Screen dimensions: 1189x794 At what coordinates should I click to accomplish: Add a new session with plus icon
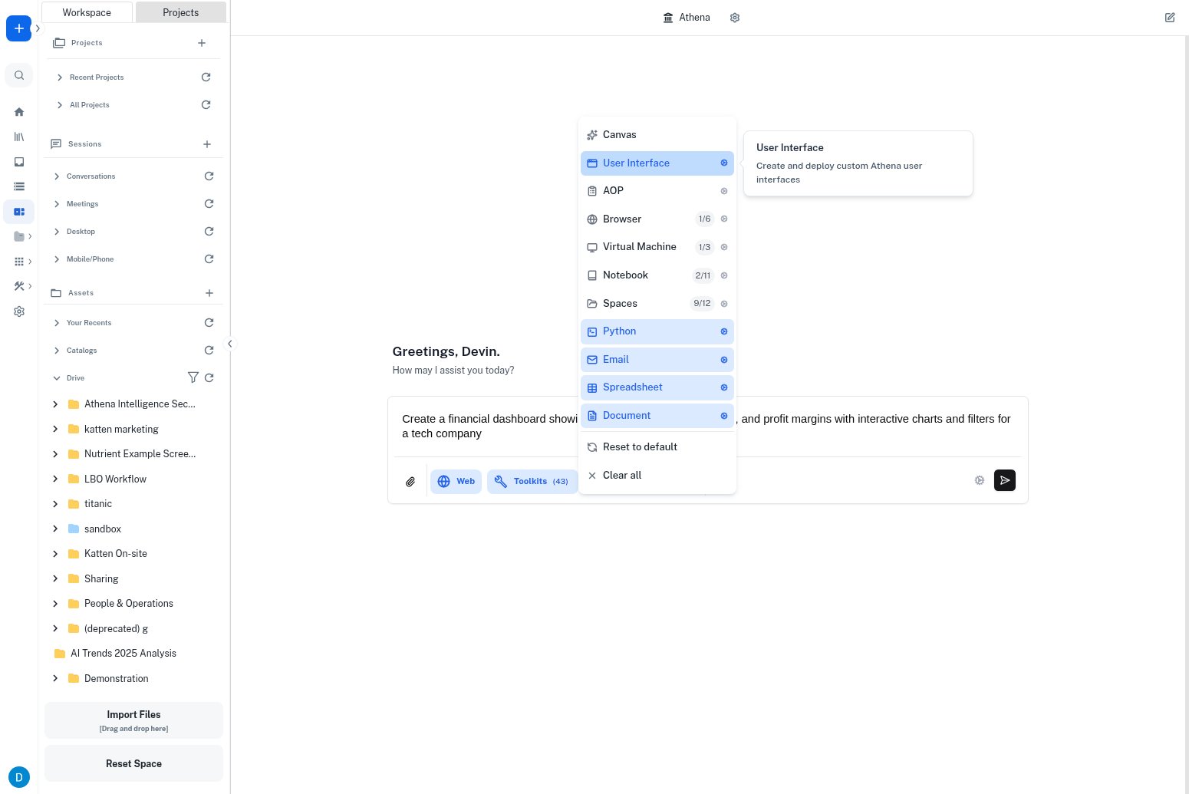tap(207, 144)
